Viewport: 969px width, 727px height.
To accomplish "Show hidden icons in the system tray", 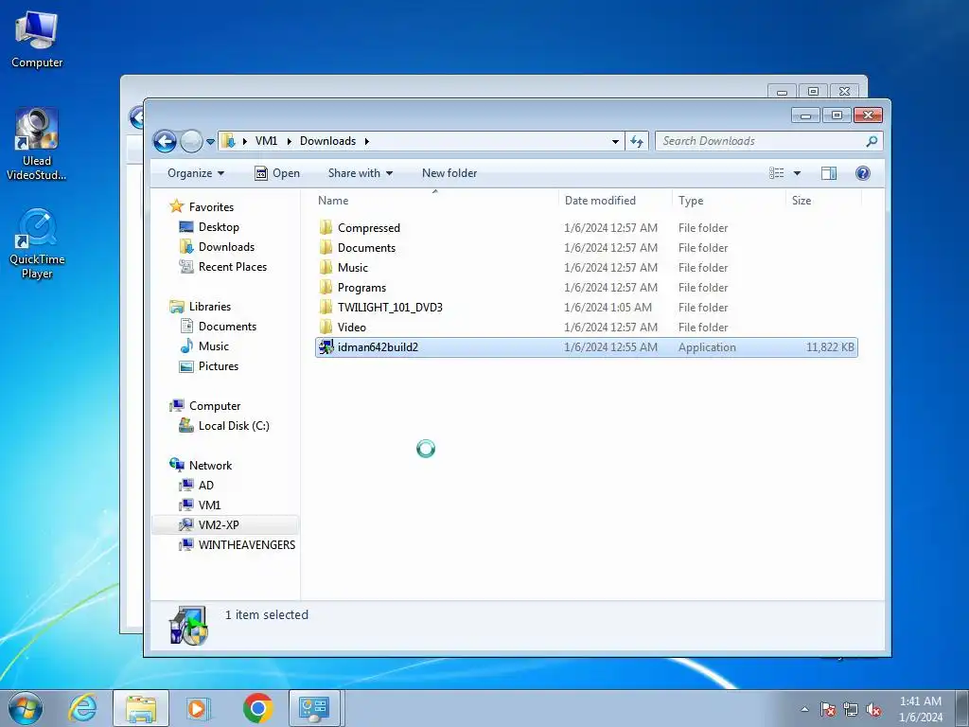I will coord(804,709).
